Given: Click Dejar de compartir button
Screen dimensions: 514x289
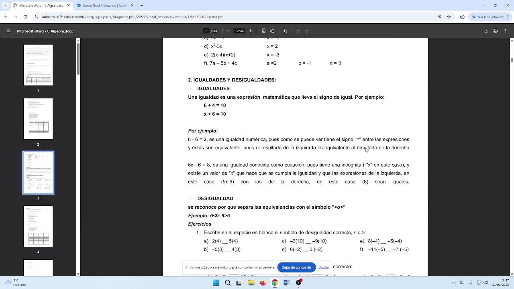Looking at the screenshot, I should (296, 267).
